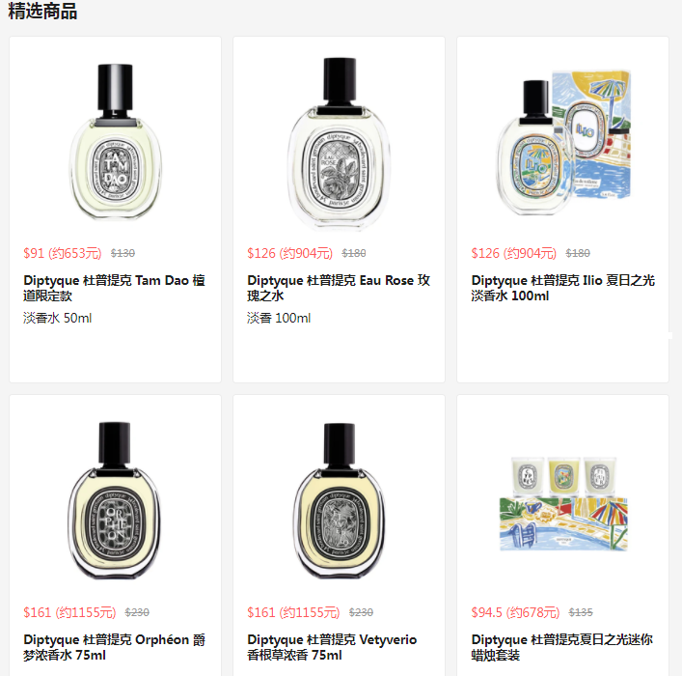This screenshot has width=682, height=676.
Task: Select the $94.5 (约678元) price
Action: [x=515, y=612]
